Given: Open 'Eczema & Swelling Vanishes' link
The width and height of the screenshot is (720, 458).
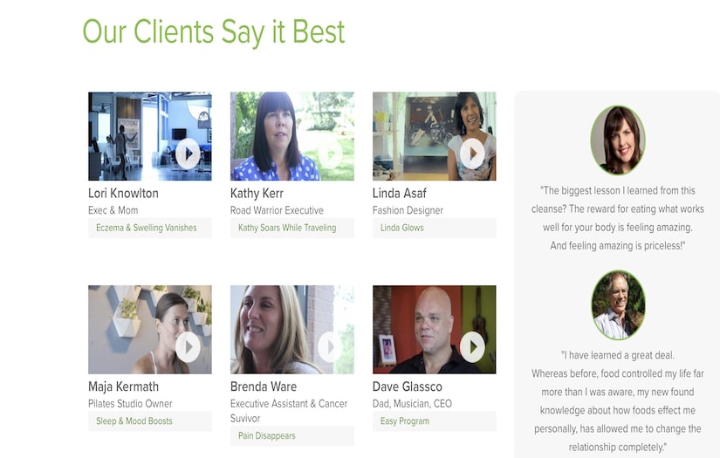Looking at the screenshot, I should point(147,228).
